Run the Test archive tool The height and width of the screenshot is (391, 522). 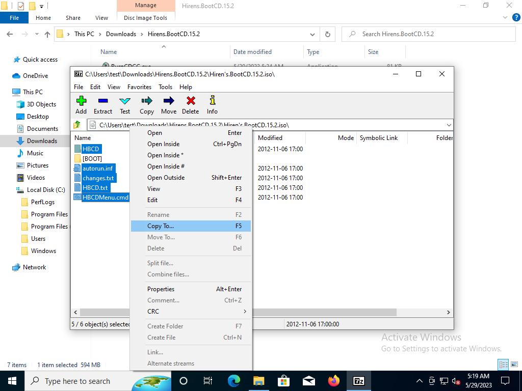(125, 105)
